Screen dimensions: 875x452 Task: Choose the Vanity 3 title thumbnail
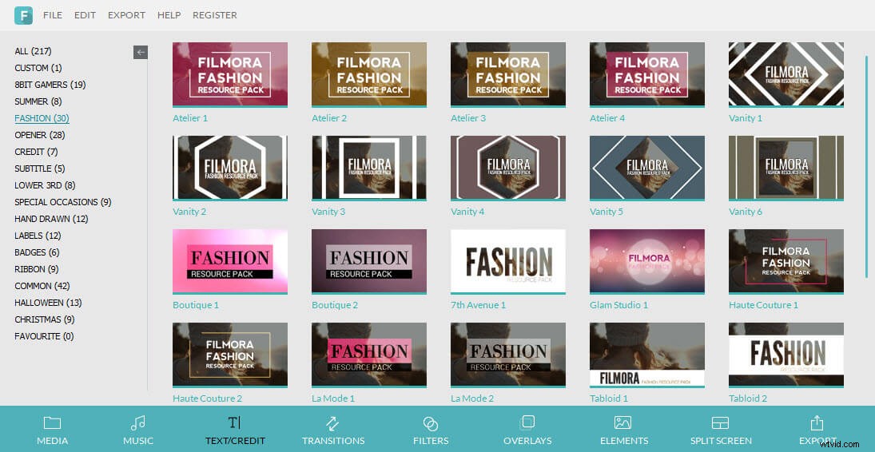[x=369, y=168]
